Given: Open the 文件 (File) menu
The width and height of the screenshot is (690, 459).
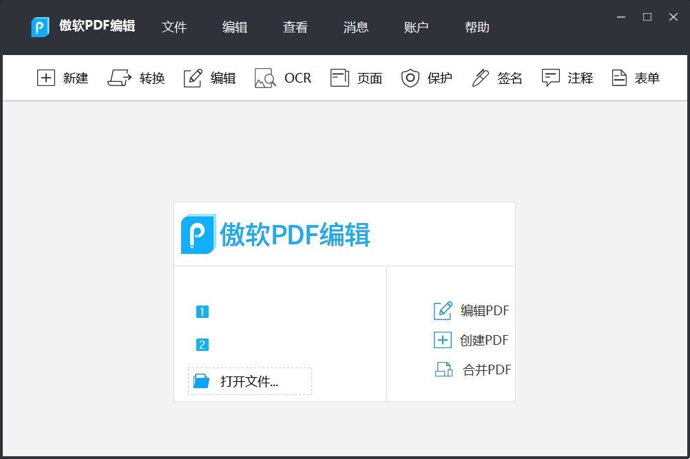Looking at the screenshot, I should (x=174, y=28).
